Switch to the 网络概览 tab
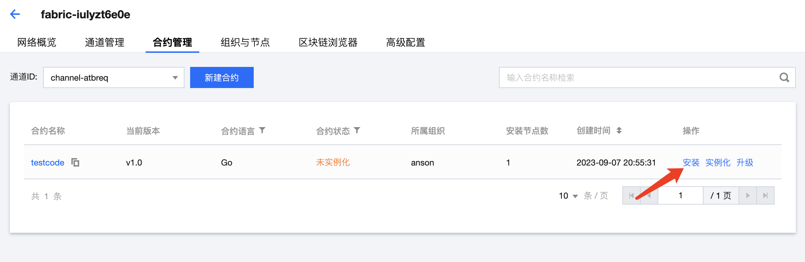 [37, 42]
